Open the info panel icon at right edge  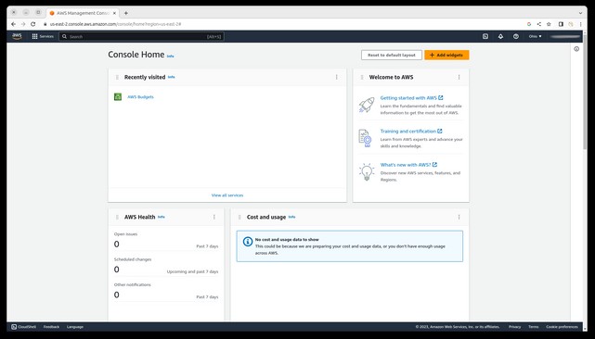pyautogui.click(x=576, y=49)
